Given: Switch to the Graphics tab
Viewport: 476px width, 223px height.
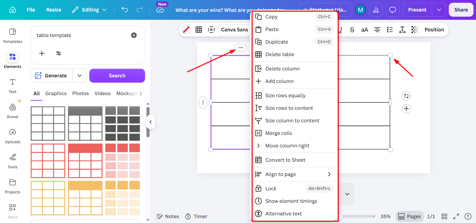Looking at the screenshot, I should (56, 93).
